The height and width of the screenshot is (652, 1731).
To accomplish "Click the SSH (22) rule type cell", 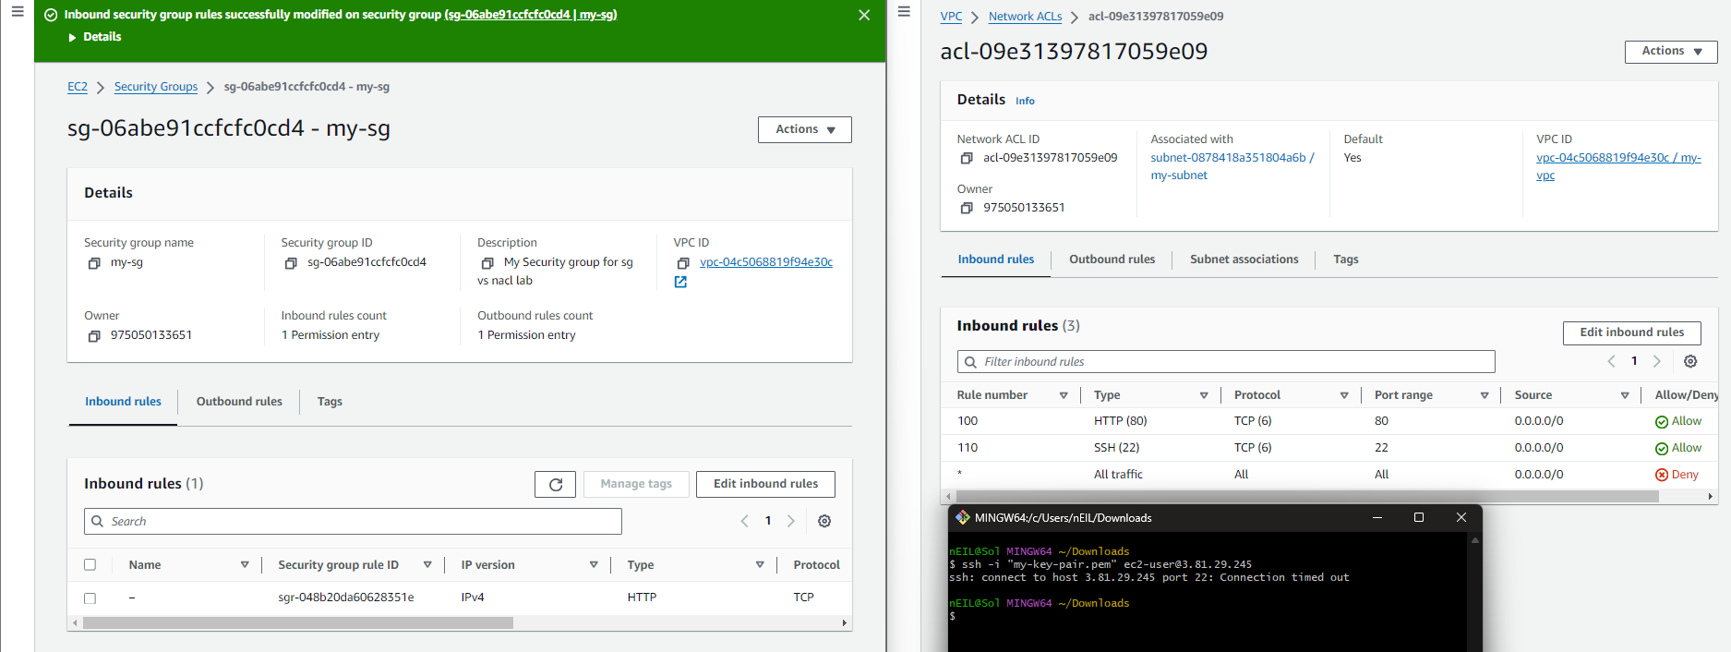I will (x=1116, y=448).
